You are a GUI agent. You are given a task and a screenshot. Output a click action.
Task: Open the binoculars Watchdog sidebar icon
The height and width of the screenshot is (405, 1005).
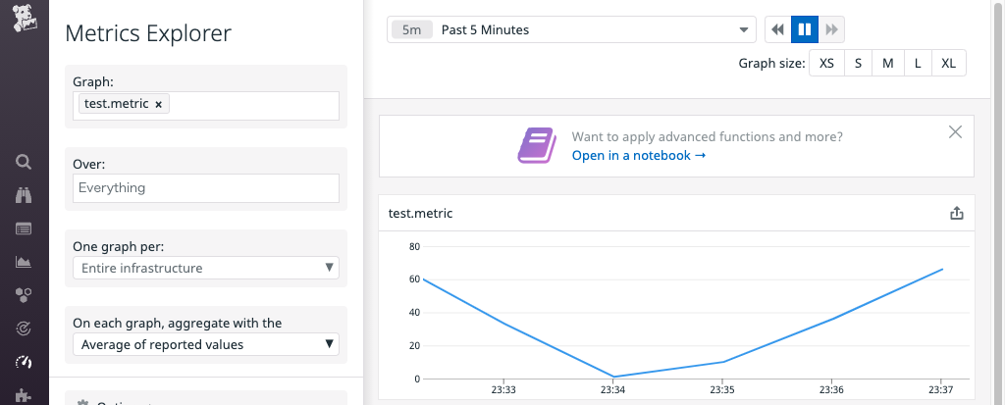(24, 195)
